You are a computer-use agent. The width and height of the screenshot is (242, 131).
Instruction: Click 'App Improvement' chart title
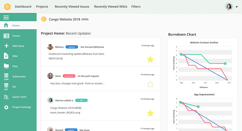(x=204, y=95)
